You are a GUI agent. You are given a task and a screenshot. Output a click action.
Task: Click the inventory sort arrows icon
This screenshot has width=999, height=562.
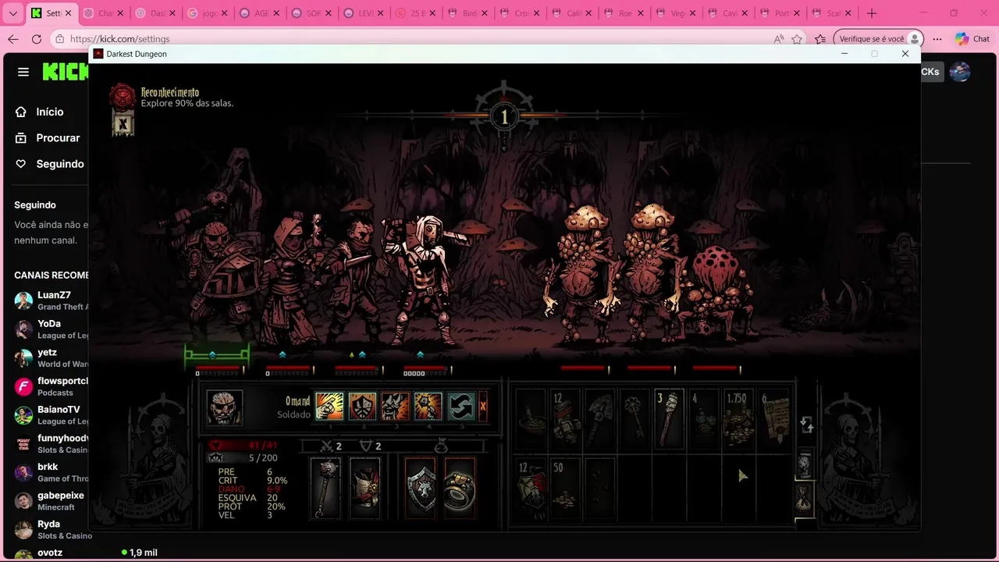tap(807, 425)
